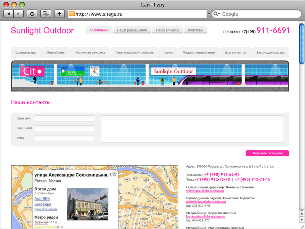Add a bookmark with the plus button

(x=59, y=14)
